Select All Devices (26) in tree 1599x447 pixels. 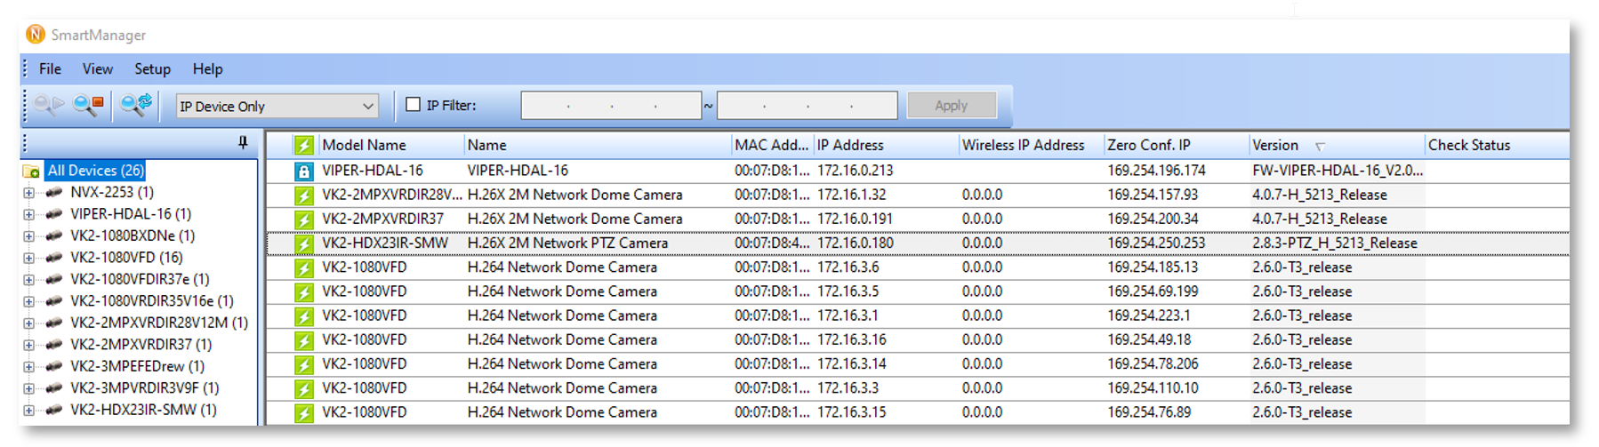coord(95,171)
